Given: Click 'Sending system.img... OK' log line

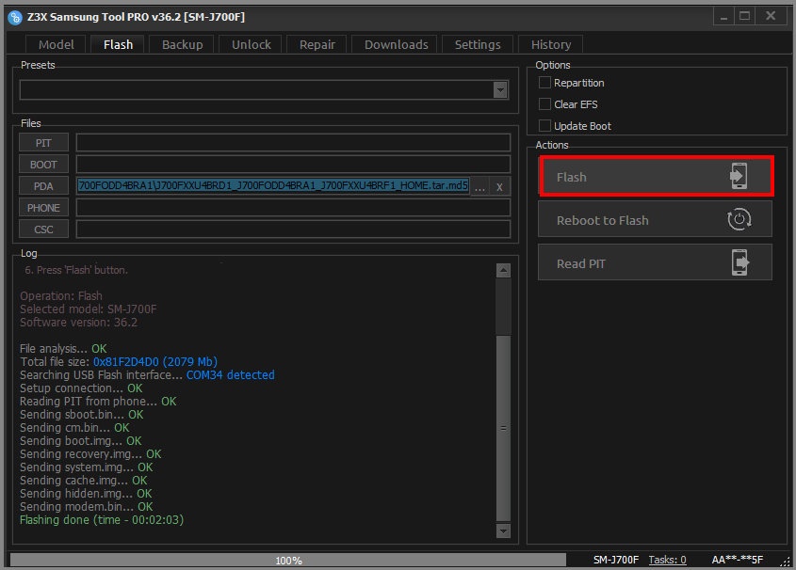Looking at the screenshot, I should point(87,467).
